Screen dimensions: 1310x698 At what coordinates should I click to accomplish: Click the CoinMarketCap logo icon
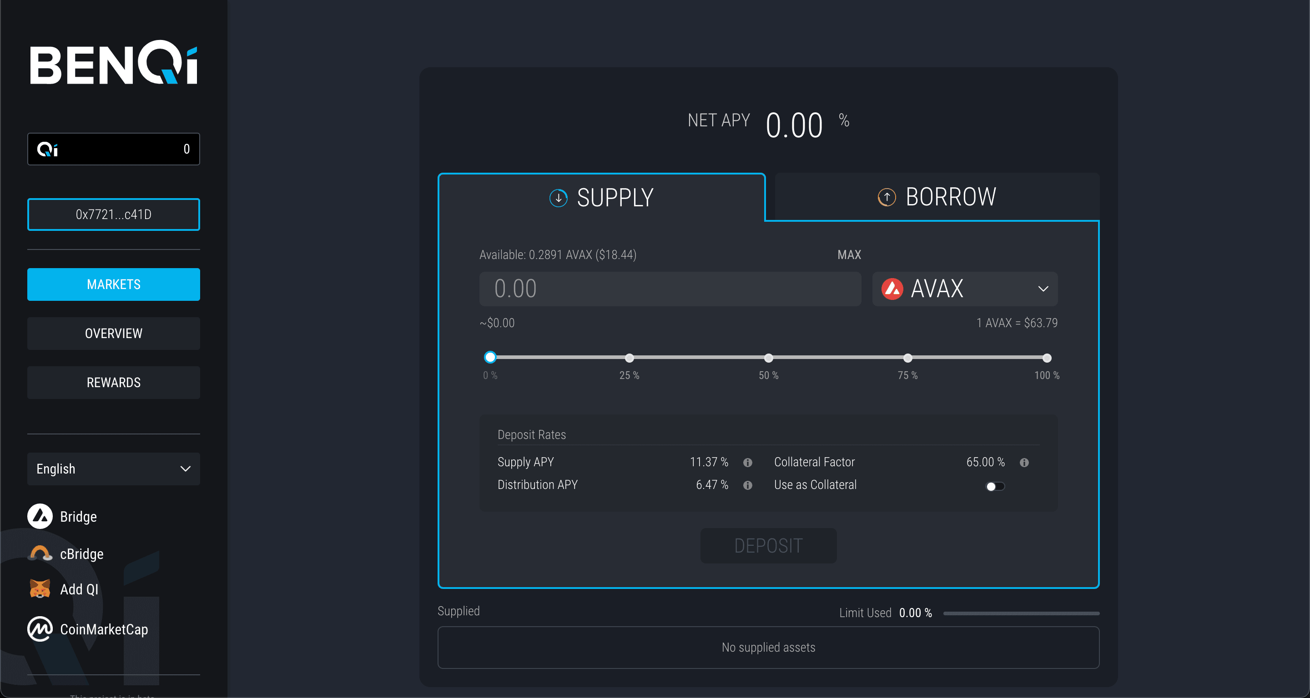(40, 629)
